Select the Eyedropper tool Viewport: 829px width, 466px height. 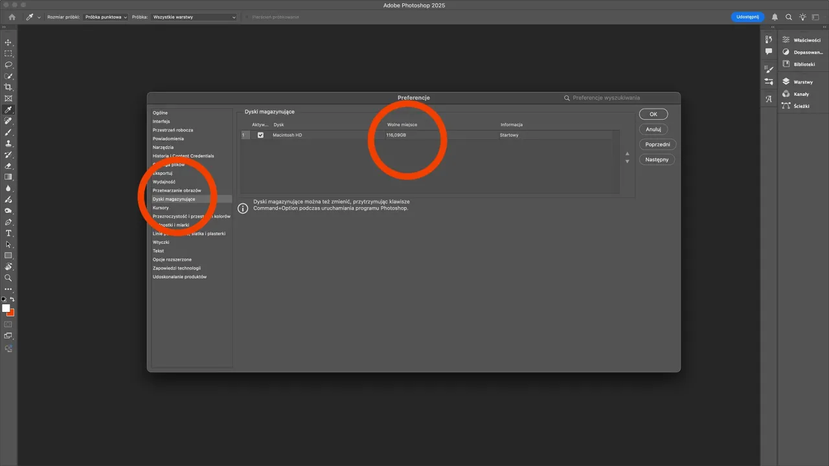pyautogui.click(x=8, y=109)
